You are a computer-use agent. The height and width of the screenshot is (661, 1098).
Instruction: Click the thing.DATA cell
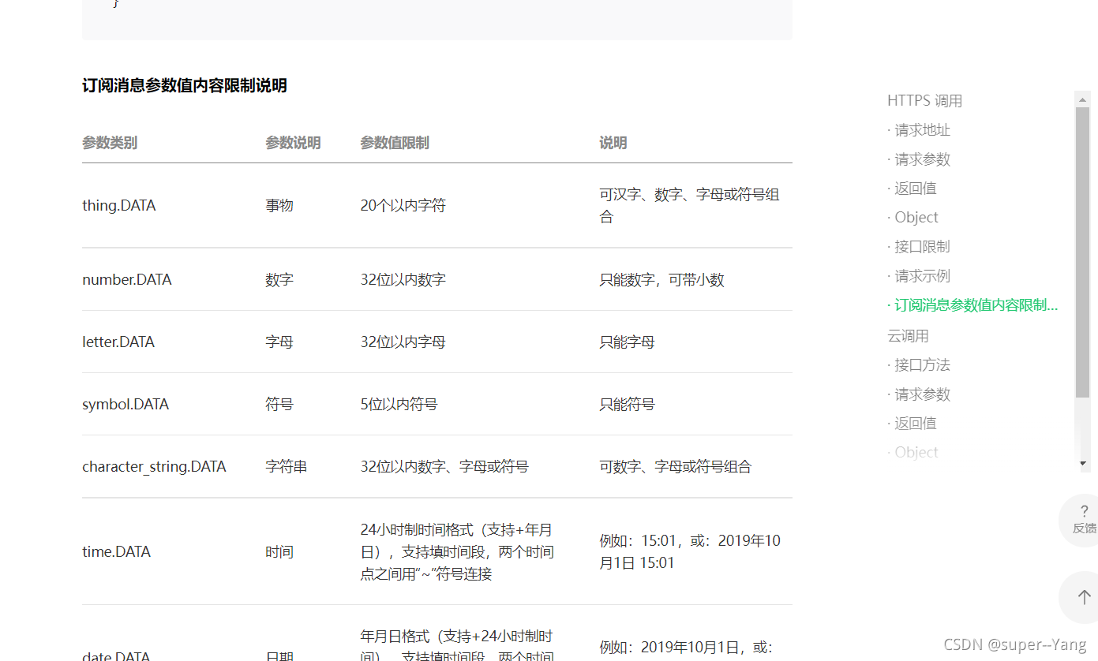(119, 206)
